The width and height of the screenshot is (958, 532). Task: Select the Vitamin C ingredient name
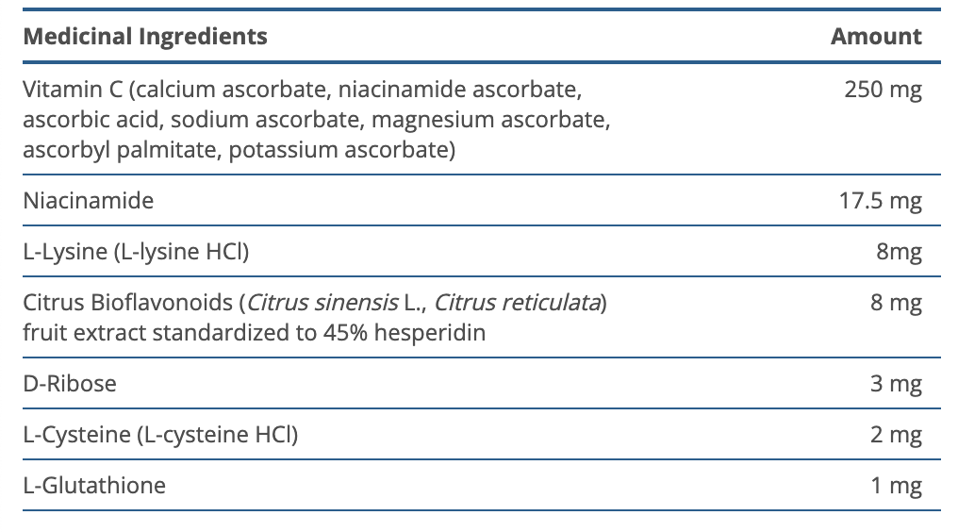click(x=73, y=91)
